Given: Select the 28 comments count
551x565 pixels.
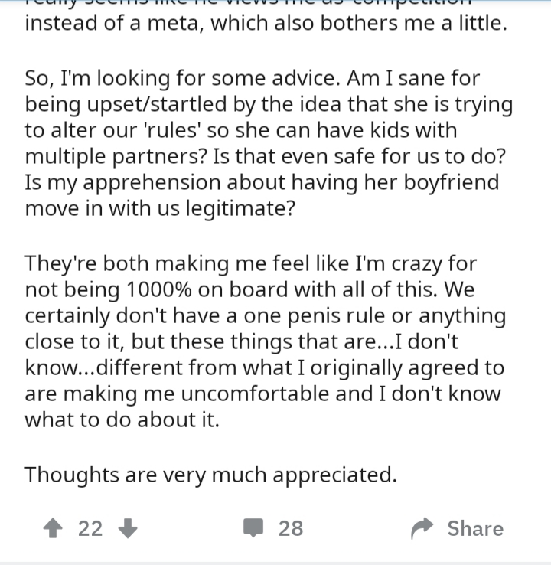Looking at the screenshot, I should coord(291,528).
